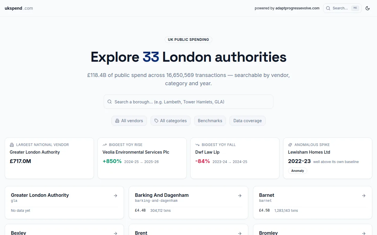Click building icon on All vendors

click(x=117, y=121)
